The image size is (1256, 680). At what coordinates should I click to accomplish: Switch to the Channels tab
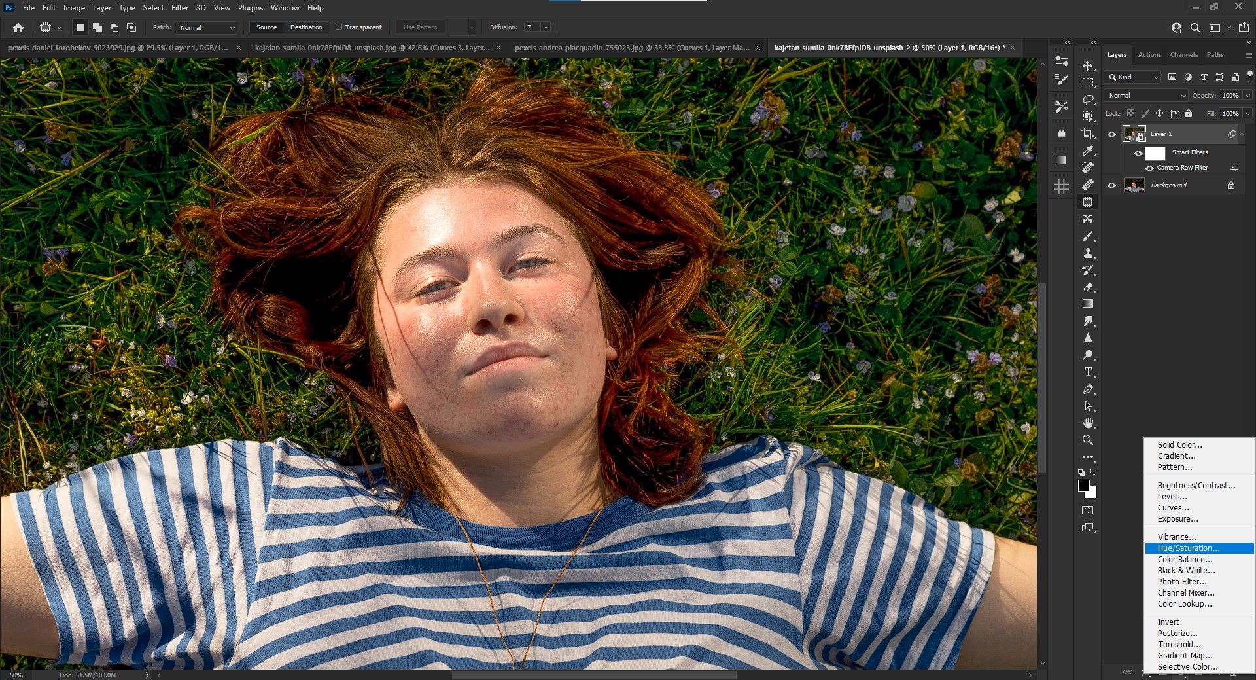[x=1183, y=54]
